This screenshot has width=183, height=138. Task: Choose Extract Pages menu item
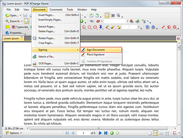[x=56, y=26]
